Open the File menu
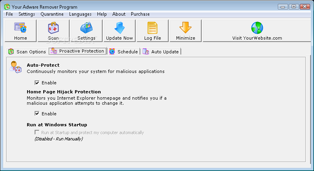The width and height of the screenshot is (314, 171). (9, 14)
